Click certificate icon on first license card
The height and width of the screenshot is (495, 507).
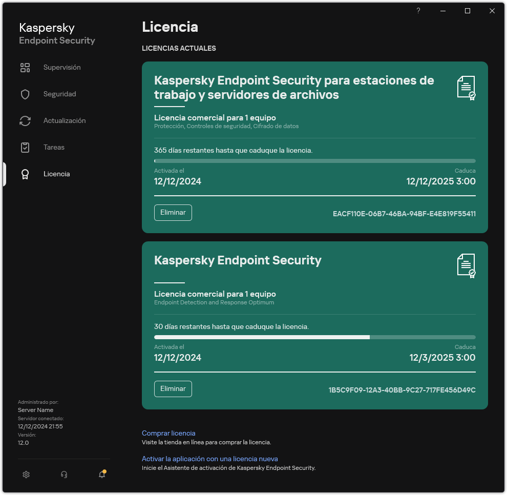tap(466, 88)
